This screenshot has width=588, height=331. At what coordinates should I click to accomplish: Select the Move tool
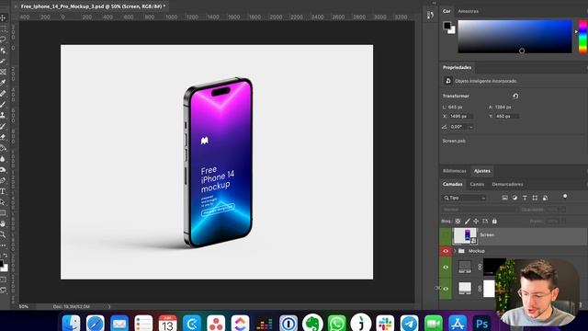(4, 17)
